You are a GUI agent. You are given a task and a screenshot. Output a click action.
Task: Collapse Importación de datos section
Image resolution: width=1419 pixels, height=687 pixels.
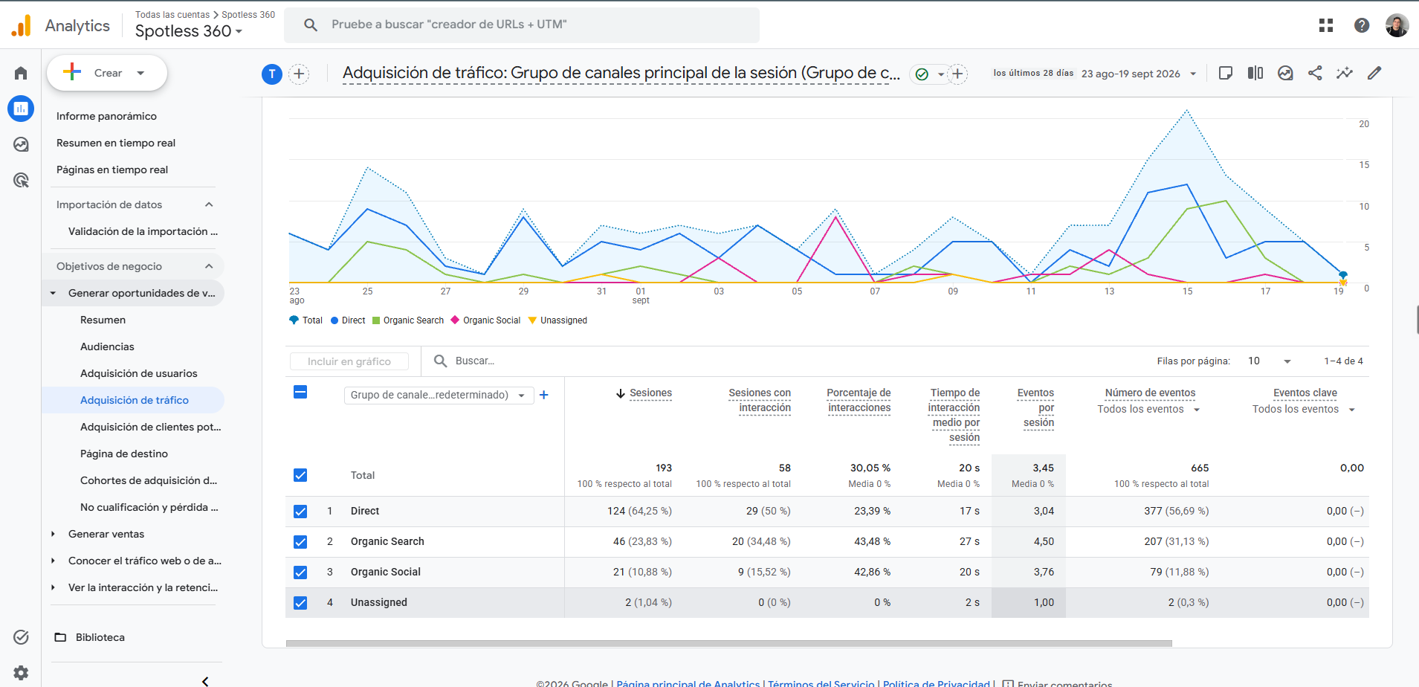[x=209, y=204]
